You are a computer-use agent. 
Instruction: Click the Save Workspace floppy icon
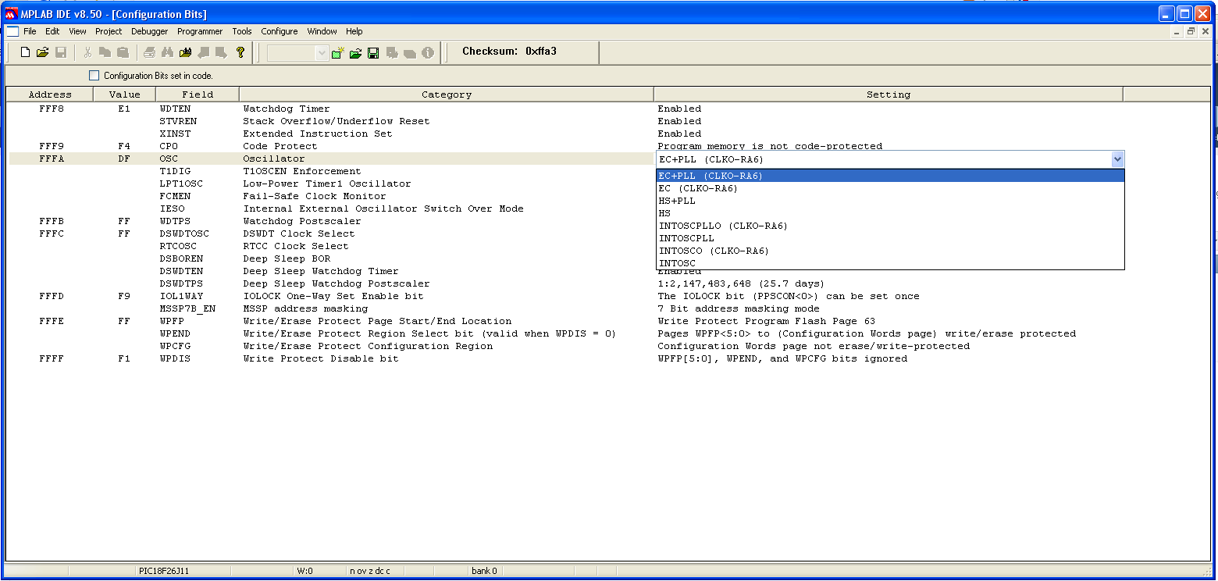[x=373, y=52]
